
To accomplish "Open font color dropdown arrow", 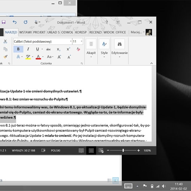I will point(43,57).
